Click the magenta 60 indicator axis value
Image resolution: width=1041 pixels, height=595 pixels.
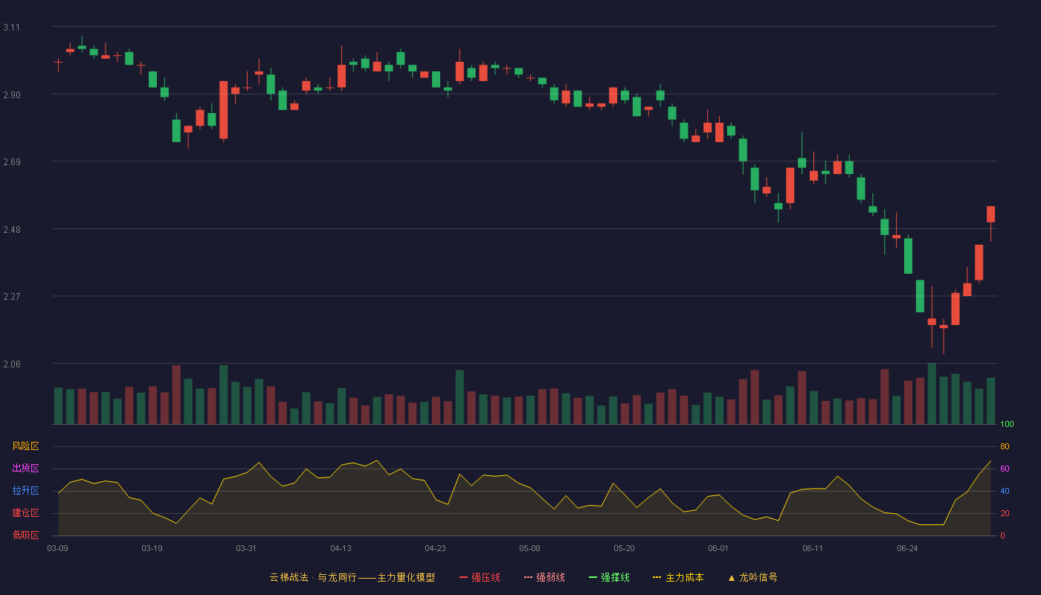[x=1005, y=469]
